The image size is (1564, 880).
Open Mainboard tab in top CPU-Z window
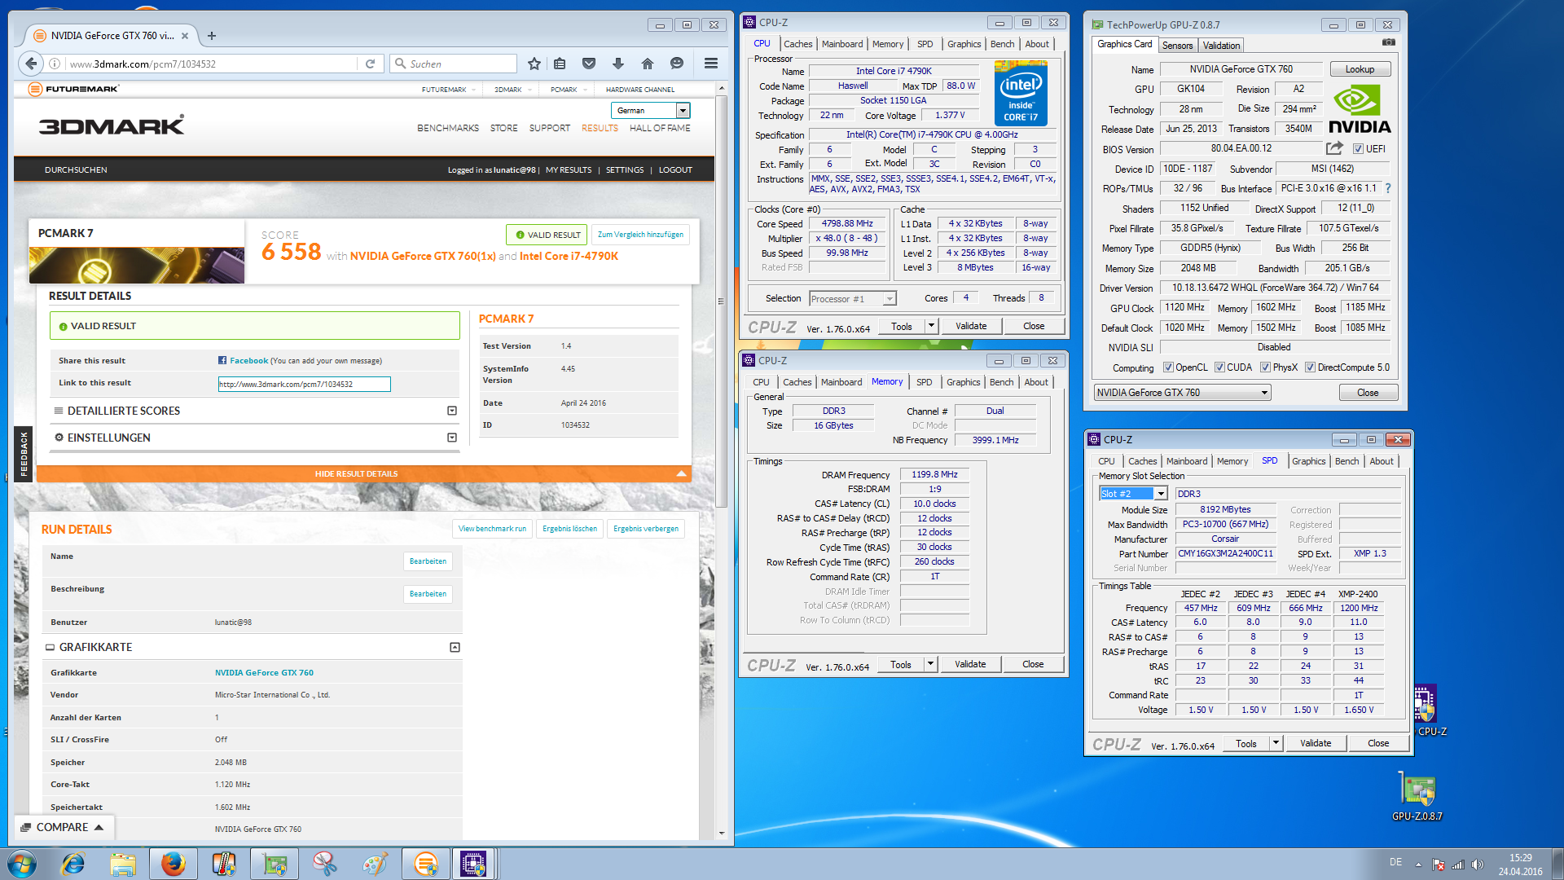click(x=841, y=44)
